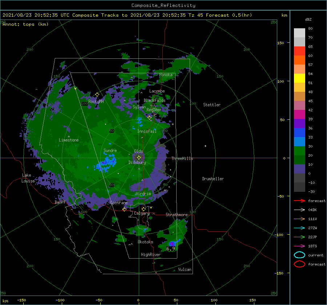The width and height of the screenshot is (327, 305).
Task: Click the yellow diamond marker below RedDeer
Action: point(149,118)
